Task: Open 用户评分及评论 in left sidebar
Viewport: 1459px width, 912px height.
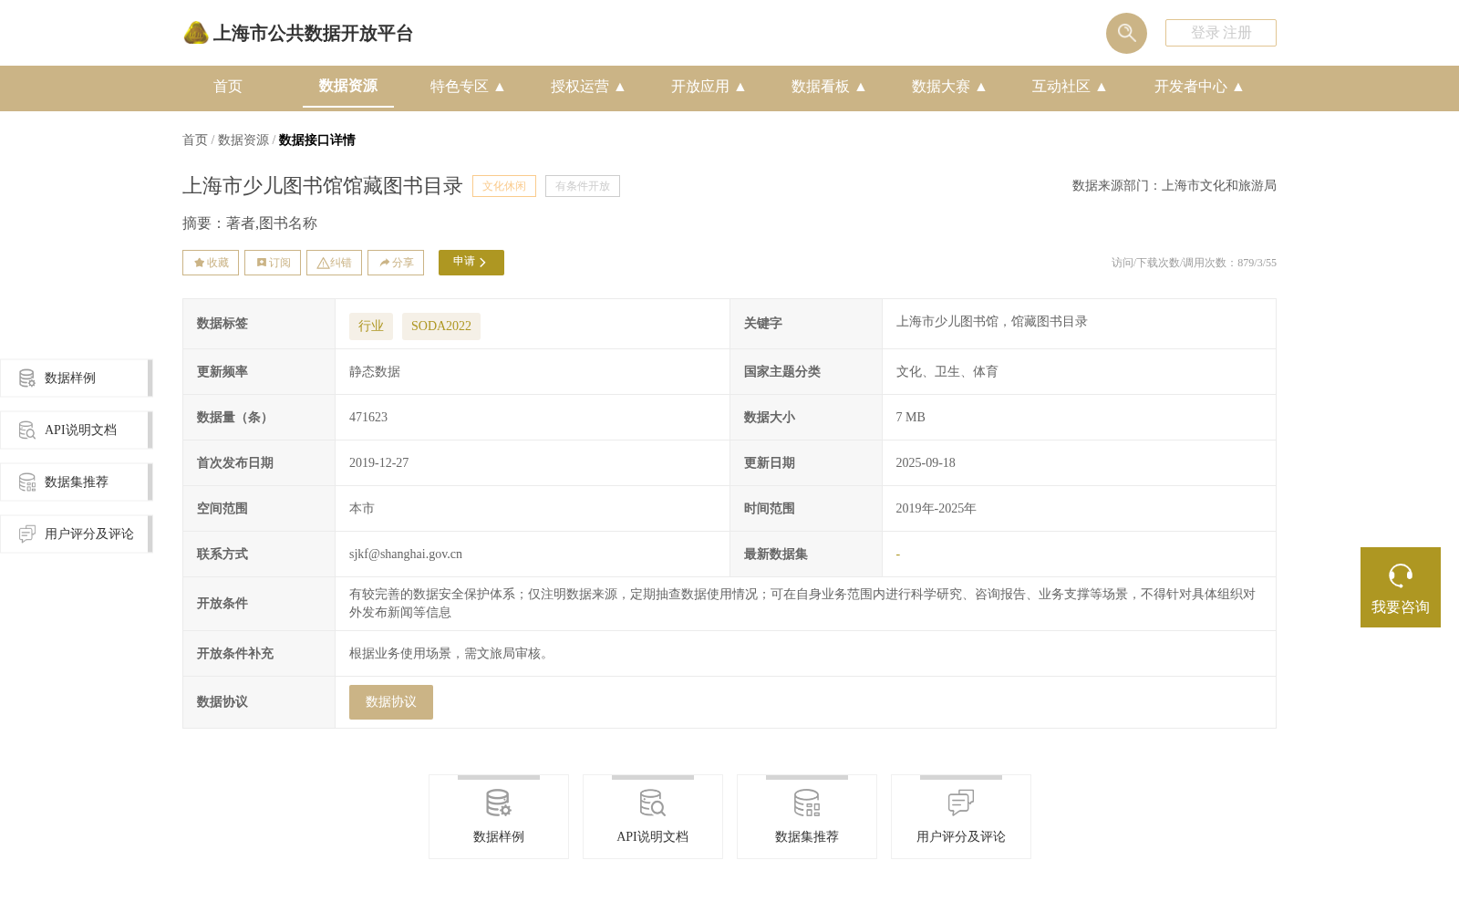Action: tap(76, 534)
